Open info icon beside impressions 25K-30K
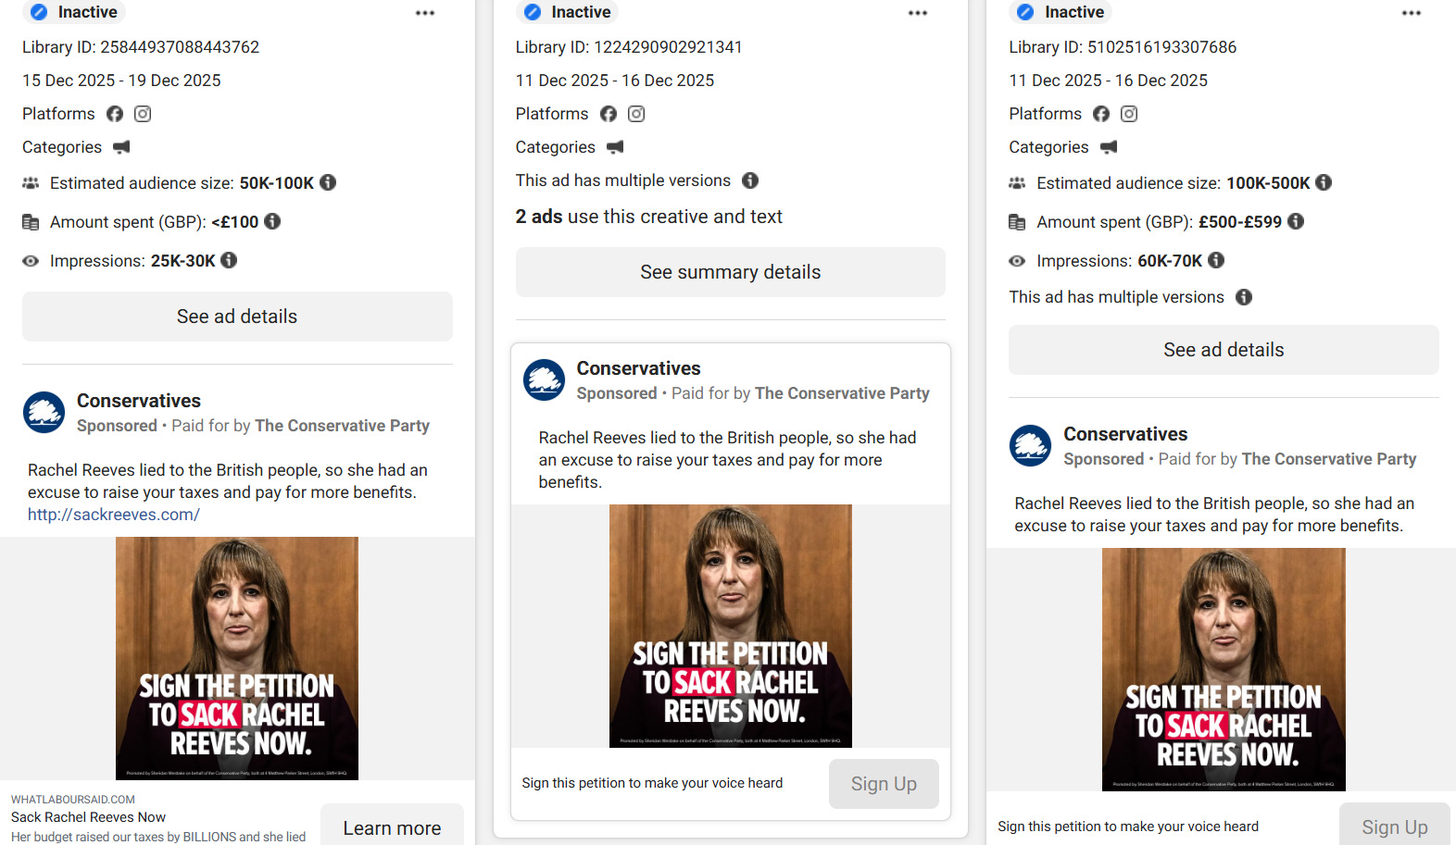This screenshot has width=1456, height=845. (229, 260)
